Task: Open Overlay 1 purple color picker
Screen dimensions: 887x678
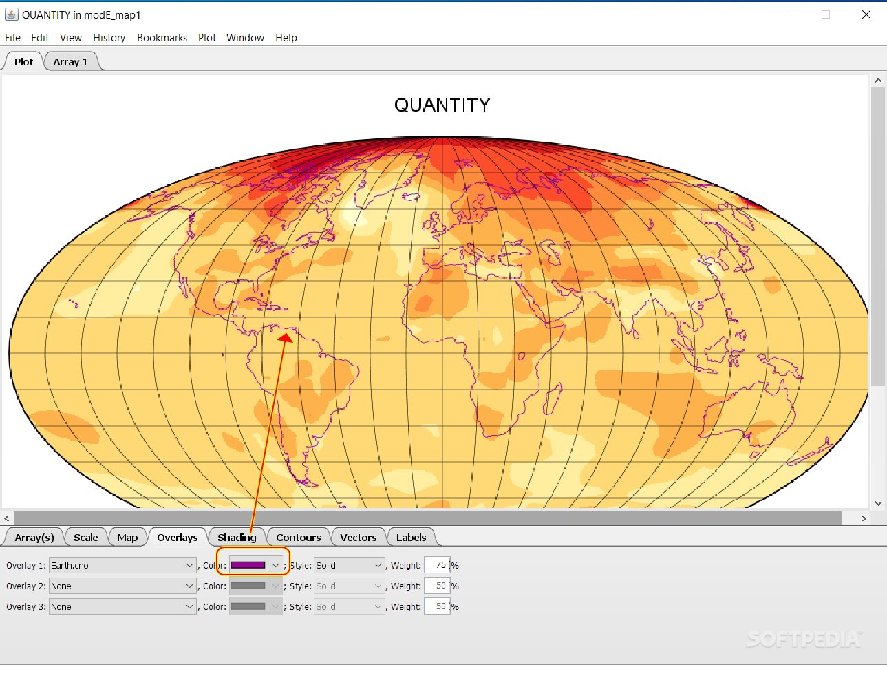Action: [255, 565]
